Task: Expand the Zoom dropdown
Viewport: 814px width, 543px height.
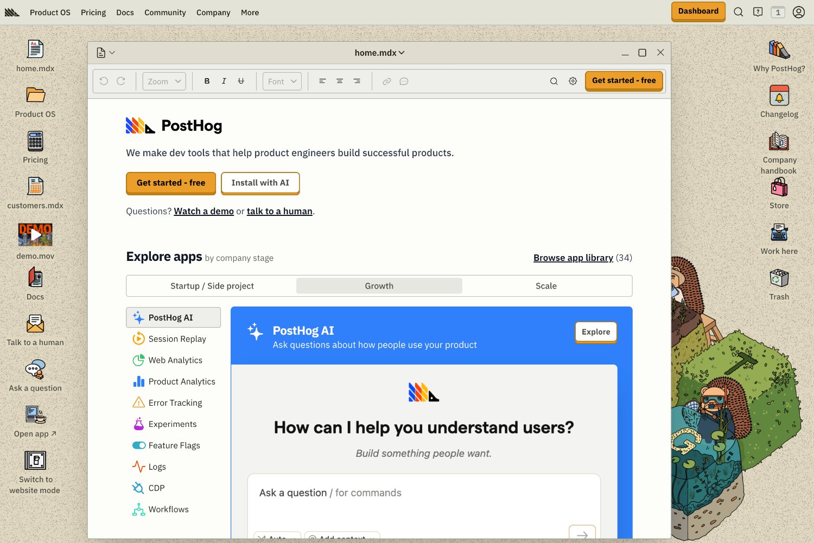Action: (x=164, y=81)
